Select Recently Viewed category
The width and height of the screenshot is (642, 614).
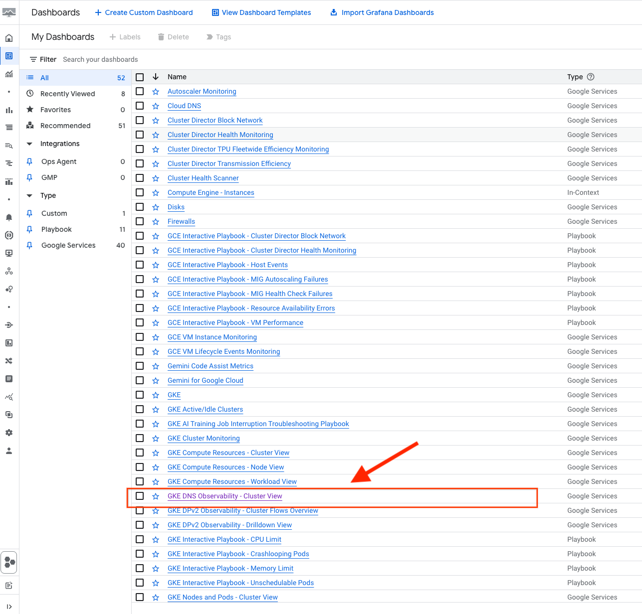(75, 94)
